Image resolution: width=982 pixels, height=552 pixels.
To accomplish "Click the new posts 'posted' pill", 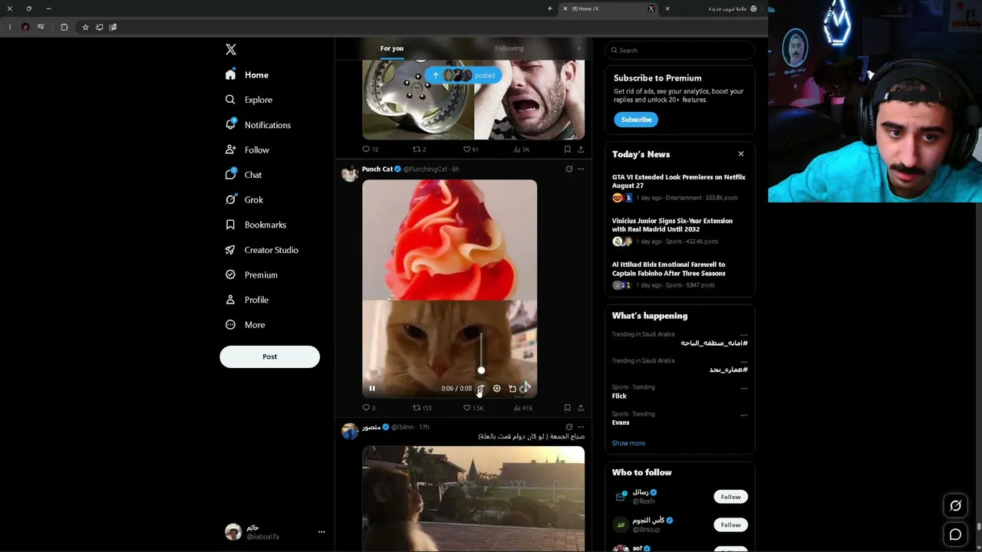I will [x=463, y=75].
